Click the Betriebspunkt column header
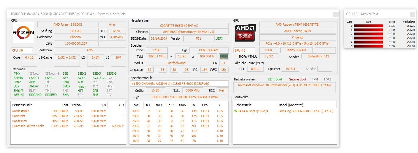The width and height of the screenshot is (418, 153). coord(29,105)
